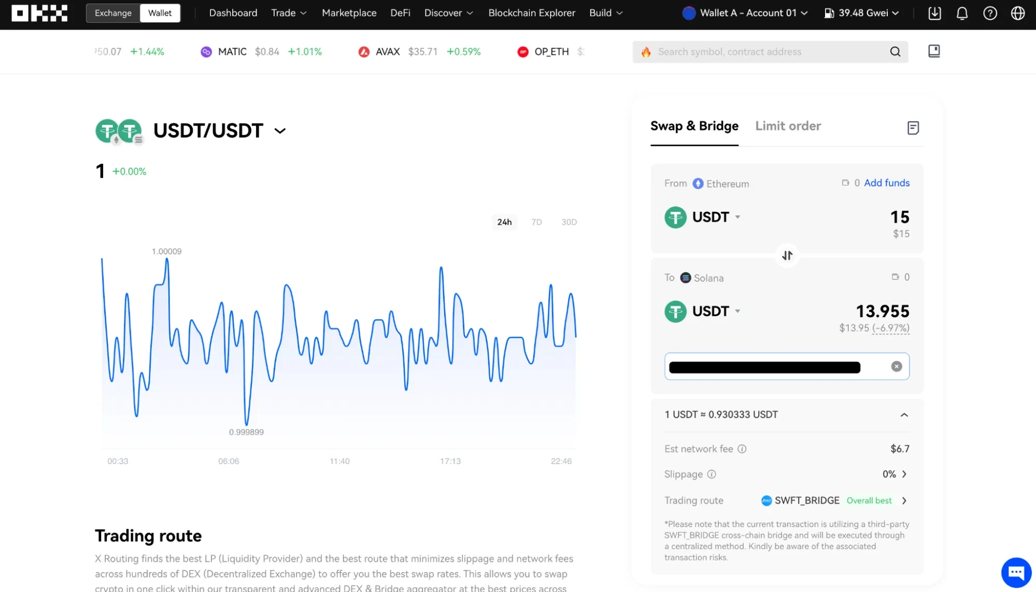Click MATIC ticker name
This screenshot has width=1036, height=592.
click(232, 52)
